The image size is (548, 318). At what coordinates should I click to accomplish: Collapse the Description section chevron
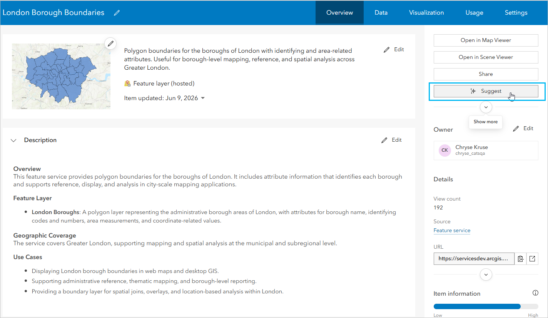tap(13, 141)
